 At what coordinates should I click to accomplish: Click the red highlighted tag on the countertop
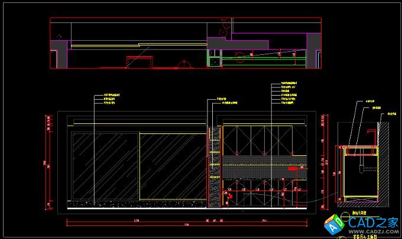click(x=293, y=168)
